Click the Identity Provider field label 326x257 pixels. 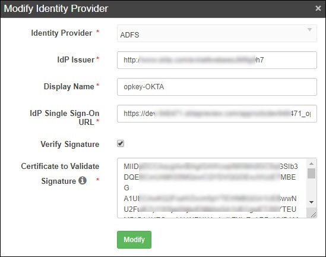click(62, 33)
